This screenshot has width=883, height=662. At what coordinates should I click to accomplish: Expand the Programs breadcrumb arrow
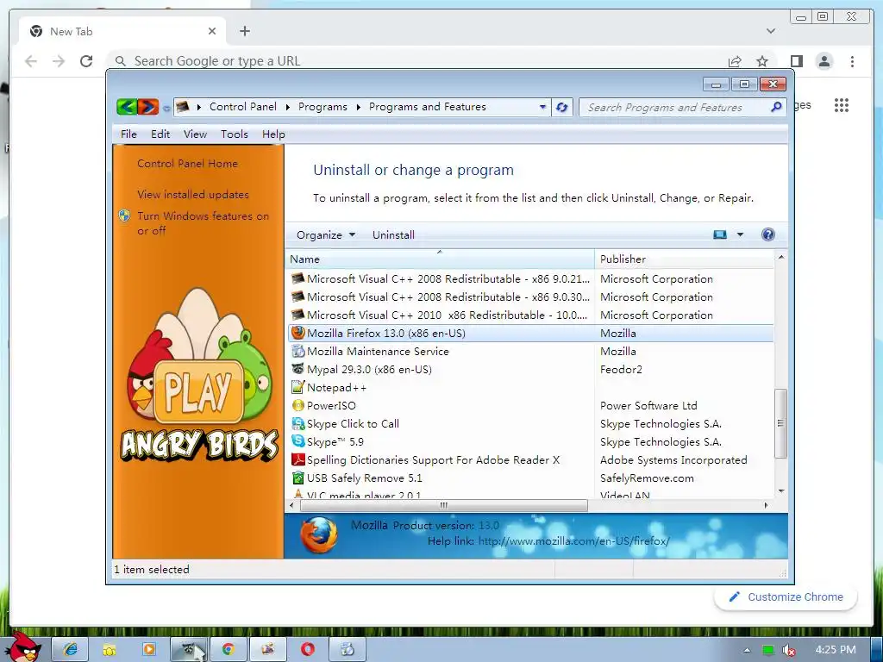click(x=358, y=107)
